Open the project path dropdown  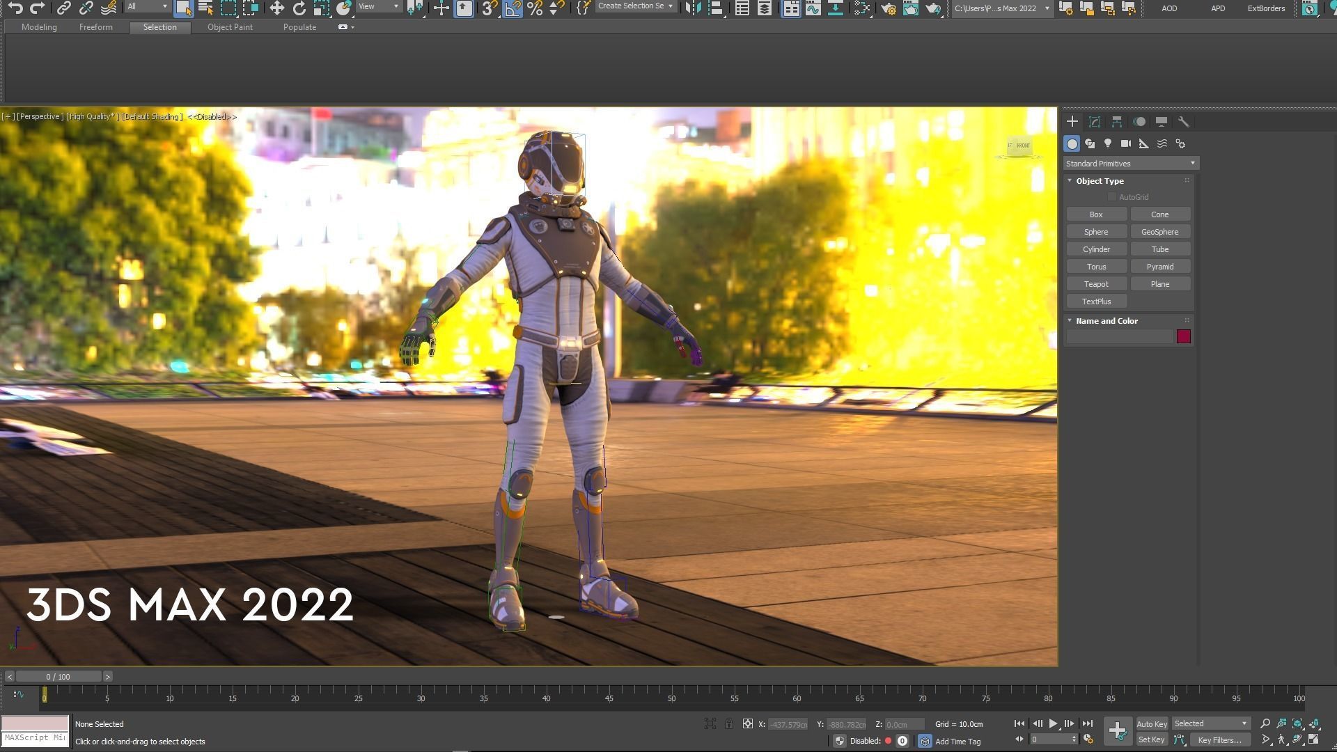pyautogui.click(x=1001, y=8)
